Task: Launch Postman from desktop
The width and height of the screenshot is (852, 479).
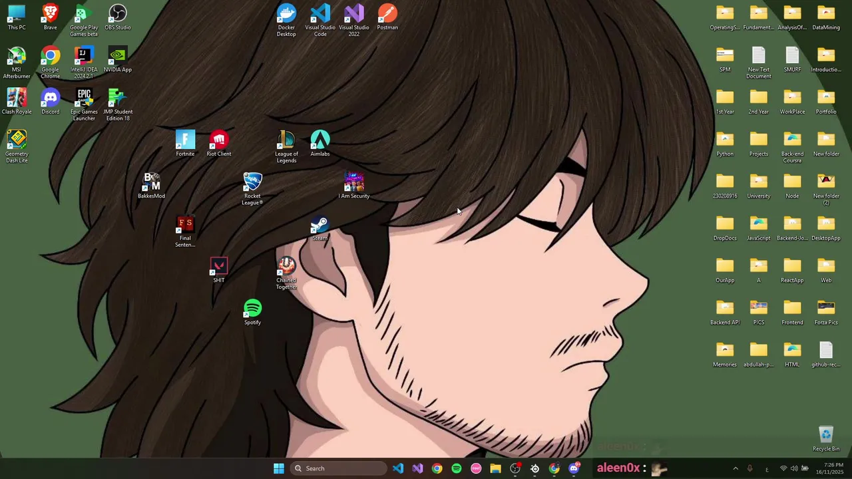Action: coord(387,18)
